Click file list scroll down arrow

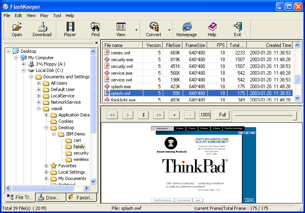pyautogui.click(x=297, y=98)
